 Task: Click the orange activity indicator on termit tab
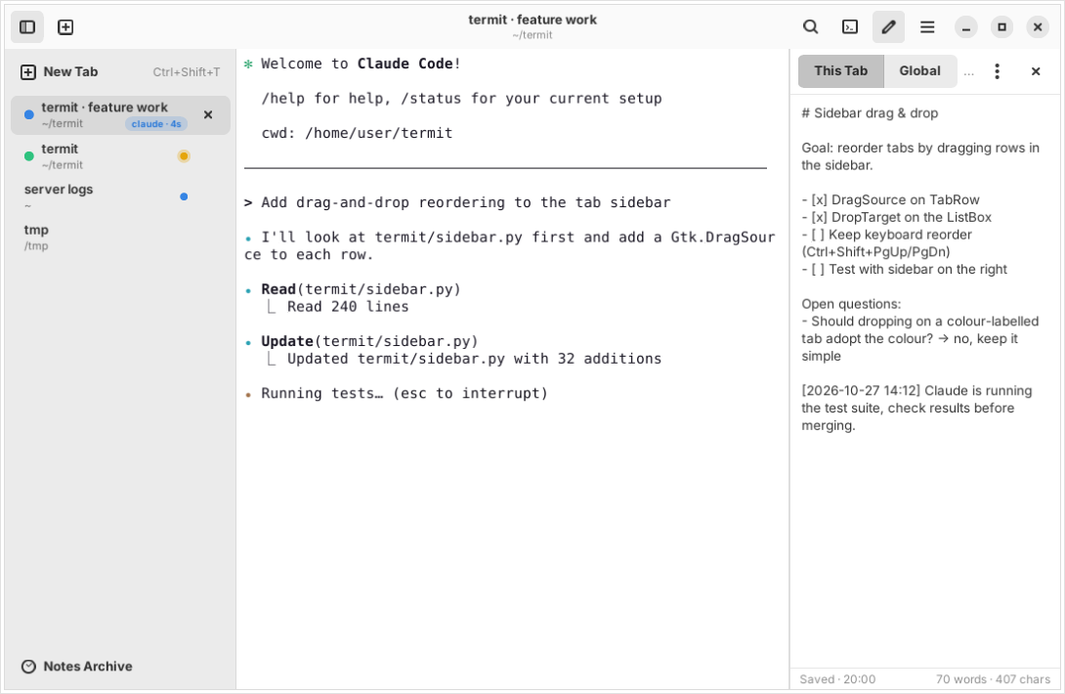point(184,156)
